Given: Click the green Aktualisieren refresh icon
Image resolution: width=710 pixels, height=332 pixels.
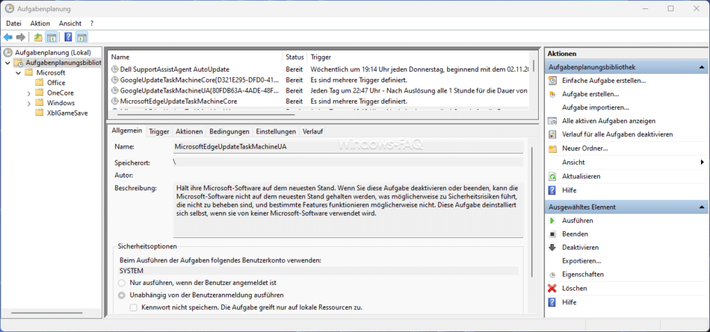Looking at the screenshot, I should [552, 176].
